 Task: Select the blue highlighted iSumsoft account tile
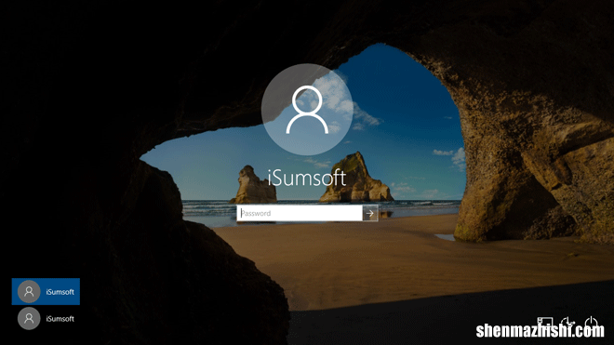[46, 291]
